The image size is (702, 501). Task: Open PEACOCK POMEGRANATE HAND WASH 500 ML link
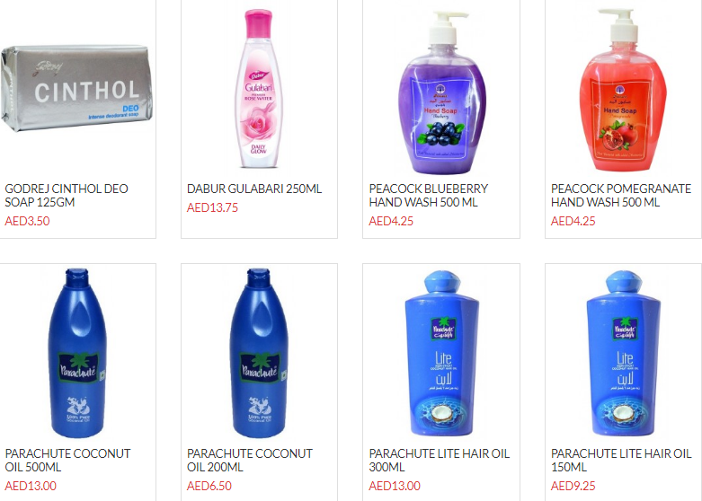pyautogui.click(x=621, y=196)
